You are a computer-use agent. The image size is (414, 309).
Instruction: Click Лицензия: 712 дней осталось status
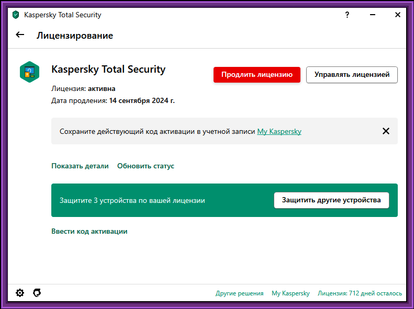pyautogui.click(x=360, y=293)
